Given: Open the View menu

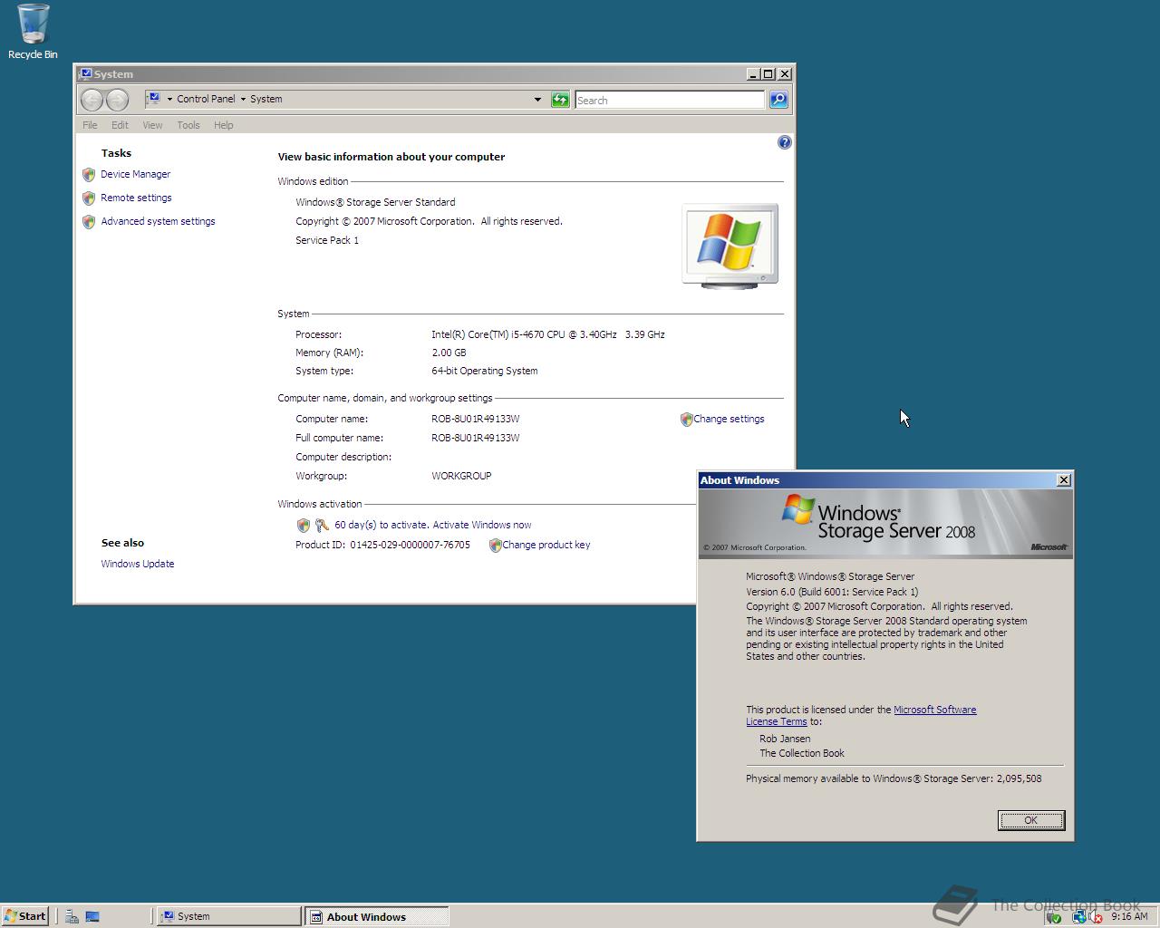Looking at the screenshot, I should click(x=152, y=125).
